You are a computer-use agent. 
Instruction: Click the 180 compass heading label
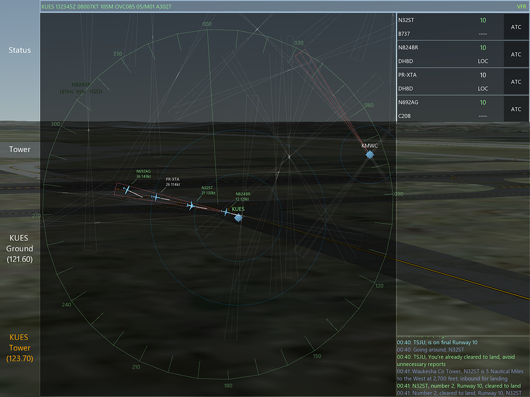[228, 386]
